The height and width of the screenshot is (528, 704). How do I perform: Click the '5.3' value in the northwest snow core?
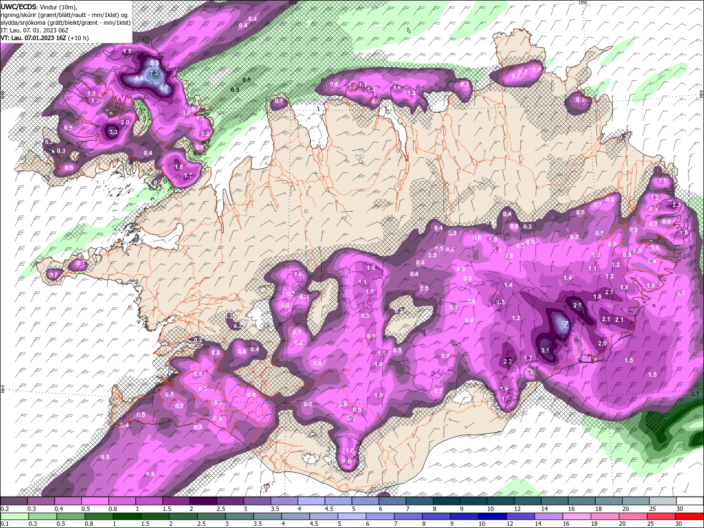(x=155, y=63)
